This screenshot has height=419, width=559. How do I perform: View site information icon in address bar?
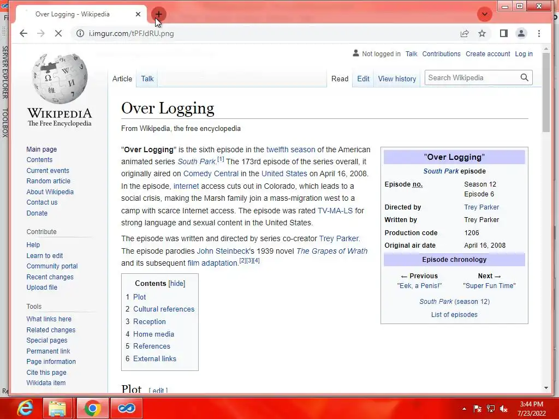[81, 33]
